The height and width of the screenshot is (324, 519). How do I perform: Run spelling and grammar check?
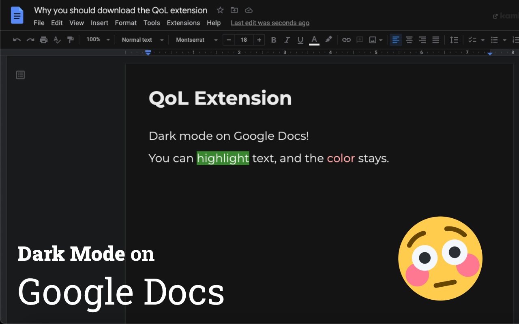point(57,40)
